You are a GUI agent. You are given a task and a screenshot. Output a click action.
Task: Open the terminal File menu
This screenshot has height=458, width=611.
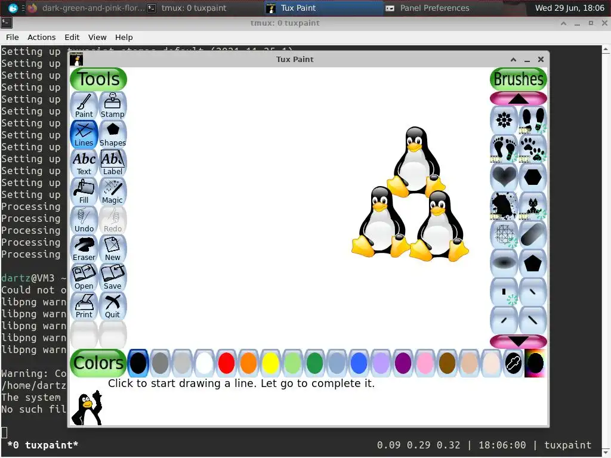click(x=12, y=38)
